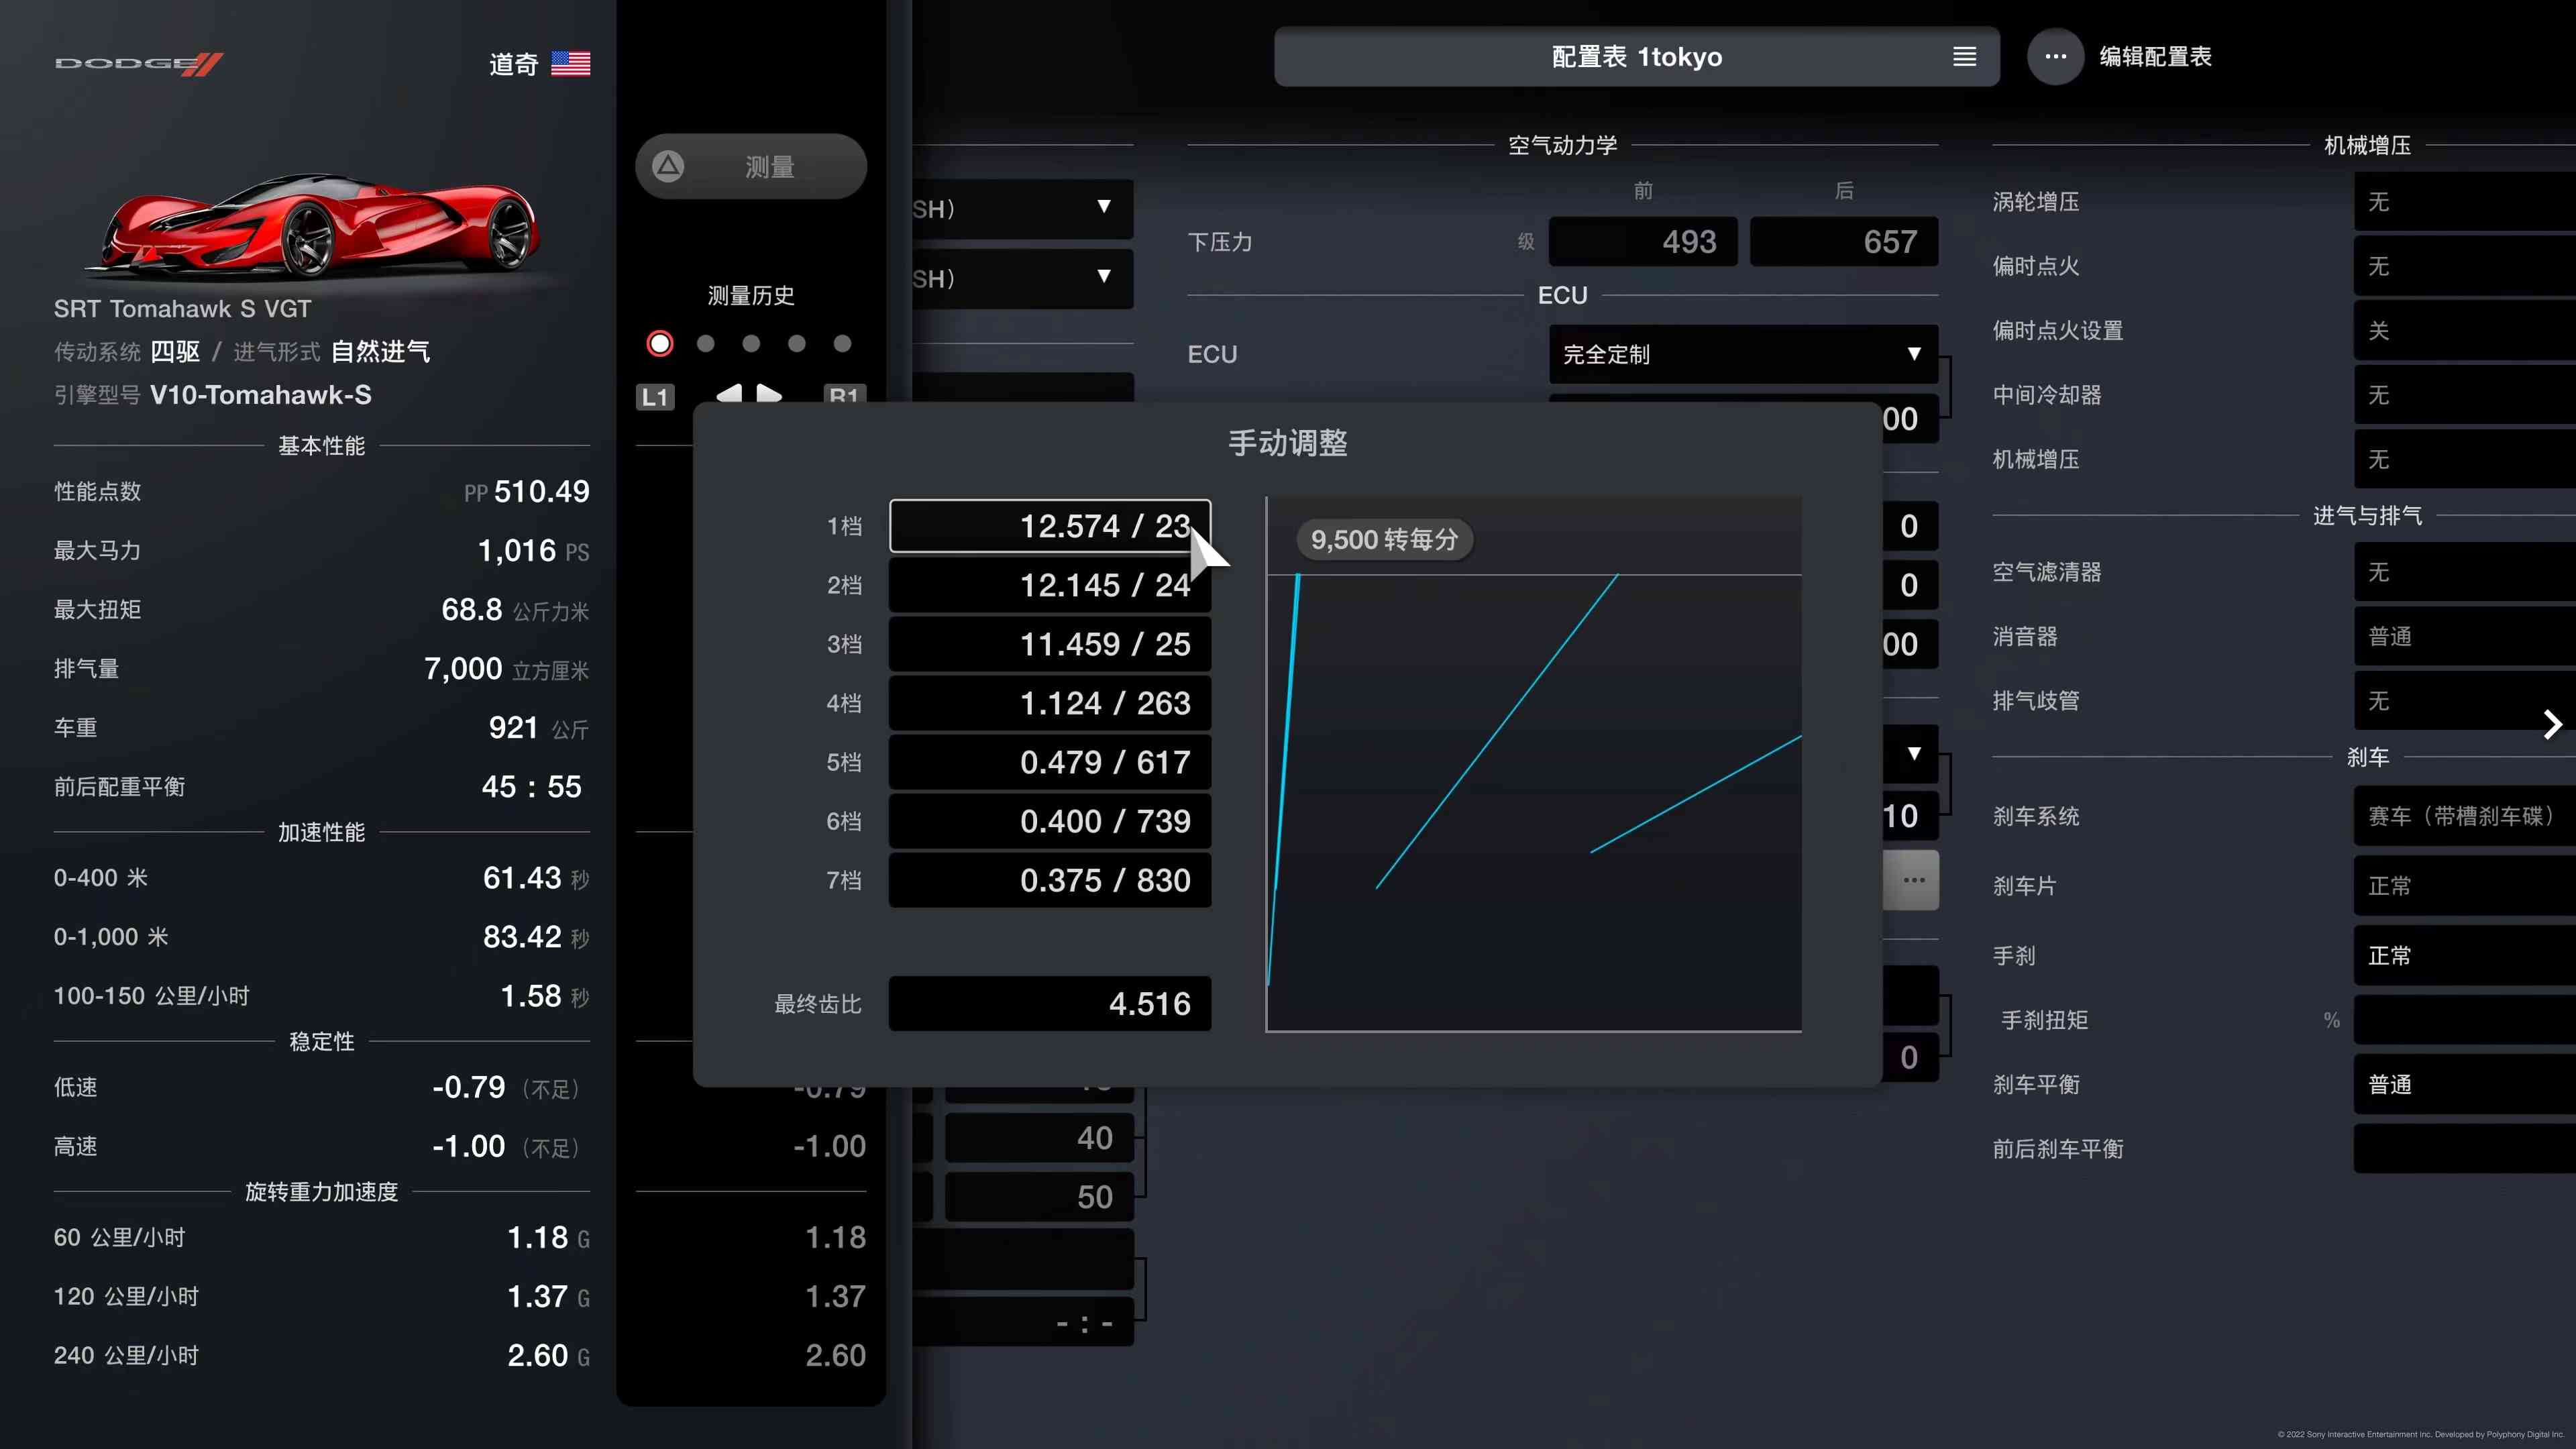Select anti-lag setting 偏时点火设置 value 关

[x=2465, y=331]
